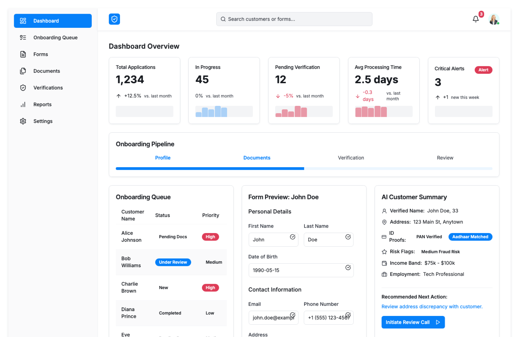Open Verifications from the sidebar

pos(48,88)
